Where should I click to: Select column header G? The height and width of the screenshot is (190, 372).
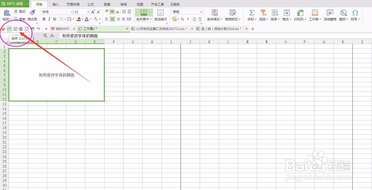133,42
